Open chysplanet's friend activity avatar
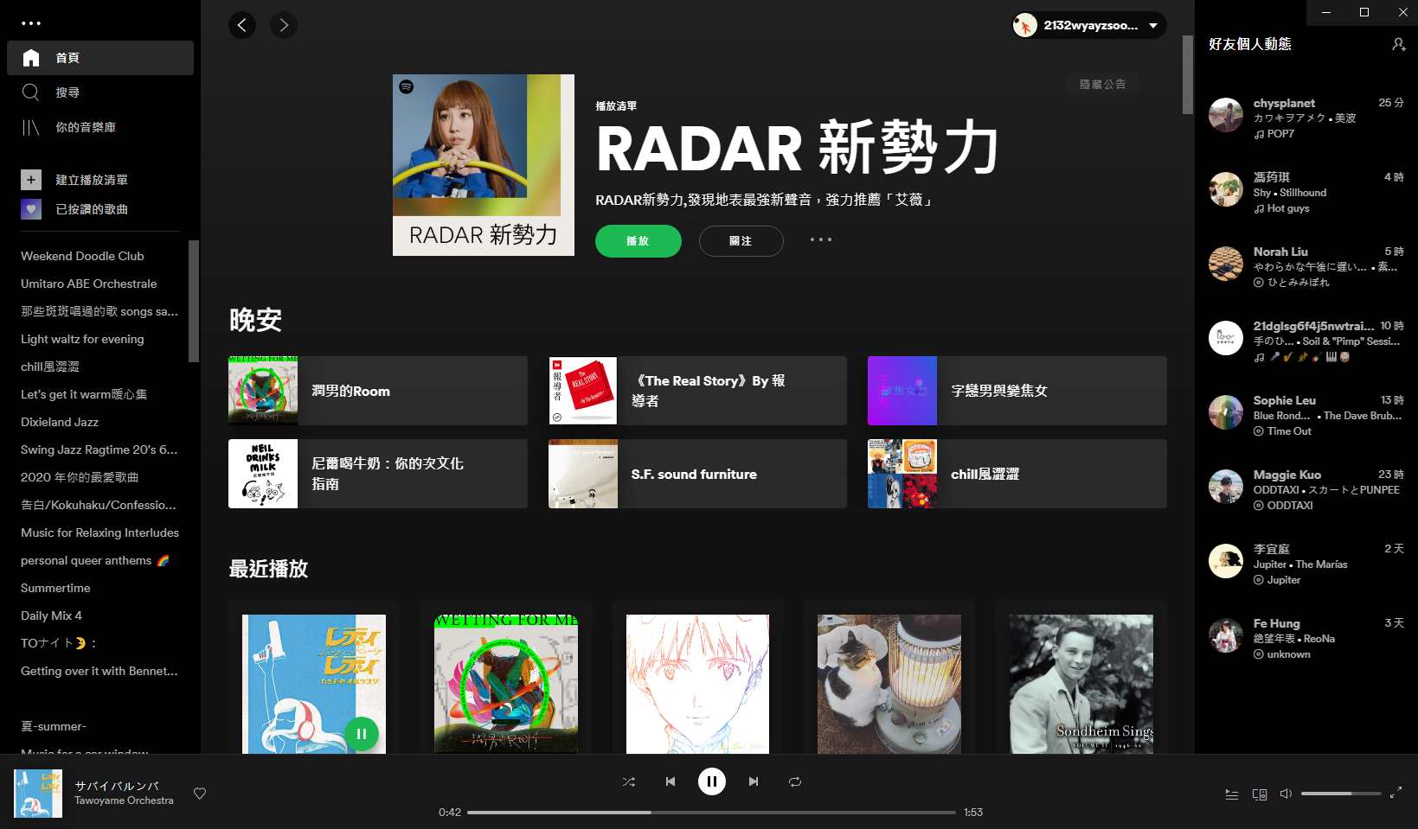The height and width of the screenshot is (829, 1418). click(x=1226, y=115)
